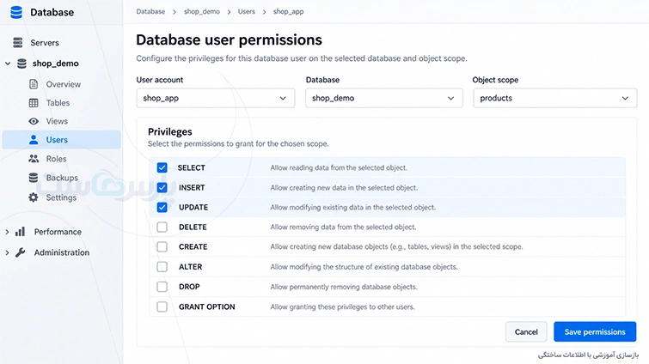Click the DELETE privilege label
649x364 pixels.
(x=193, y=227)
